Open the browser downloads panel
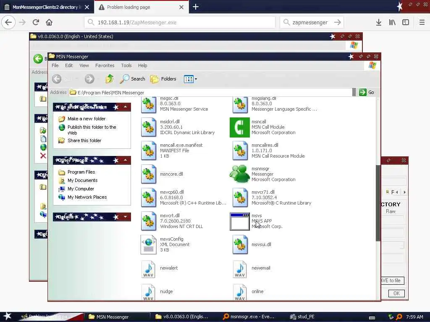The width and height of the screenshot is (430, 322). [379, 23]
